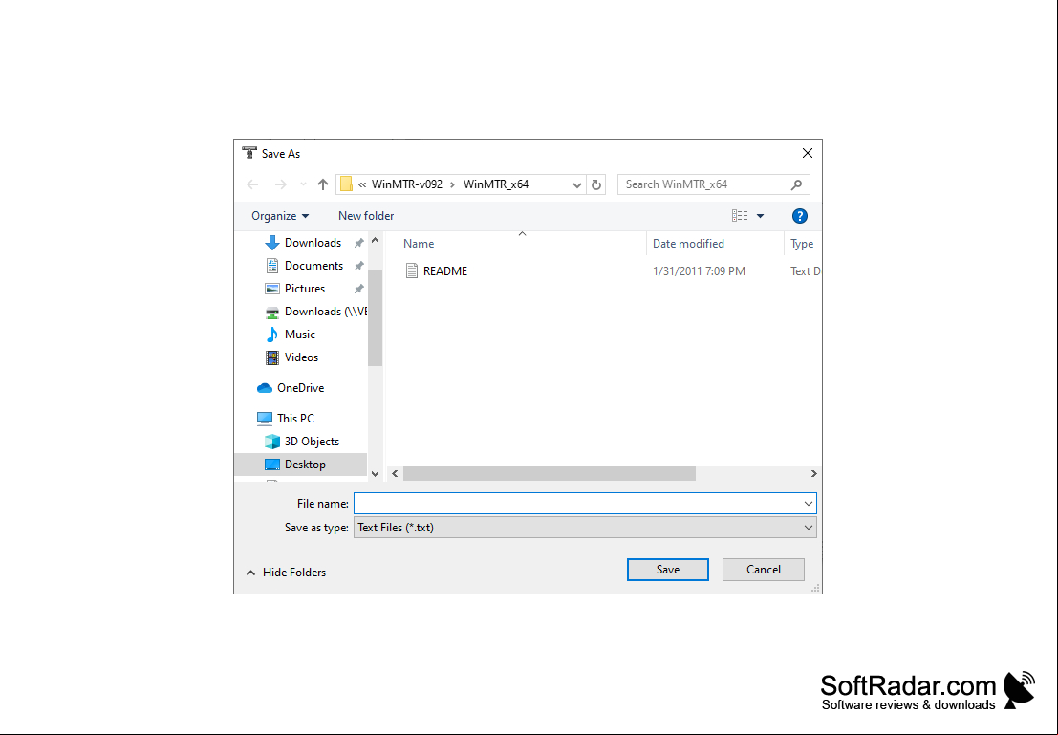Image resolution: width=1058 pixels, height=735 pixels.
Task: Change the view layout icon
Action: tap(740, 216)
